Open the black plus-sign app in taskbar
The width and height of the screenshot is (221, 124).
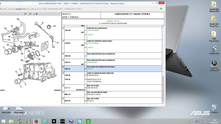point(54,121)
